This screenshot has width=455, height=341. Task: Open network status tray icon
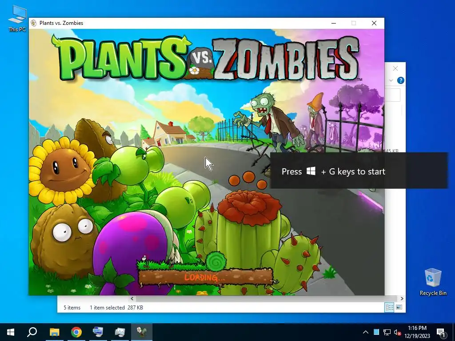coord(387,332)
